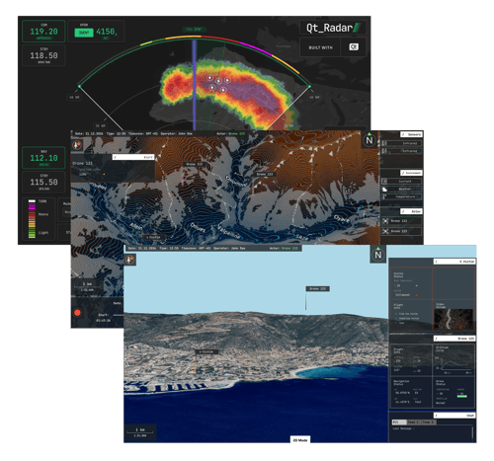The height and width of the screenshot is (461, 494).
Task: Click the quadcopter icon of first Drone actor
Action: pos(385,221)
